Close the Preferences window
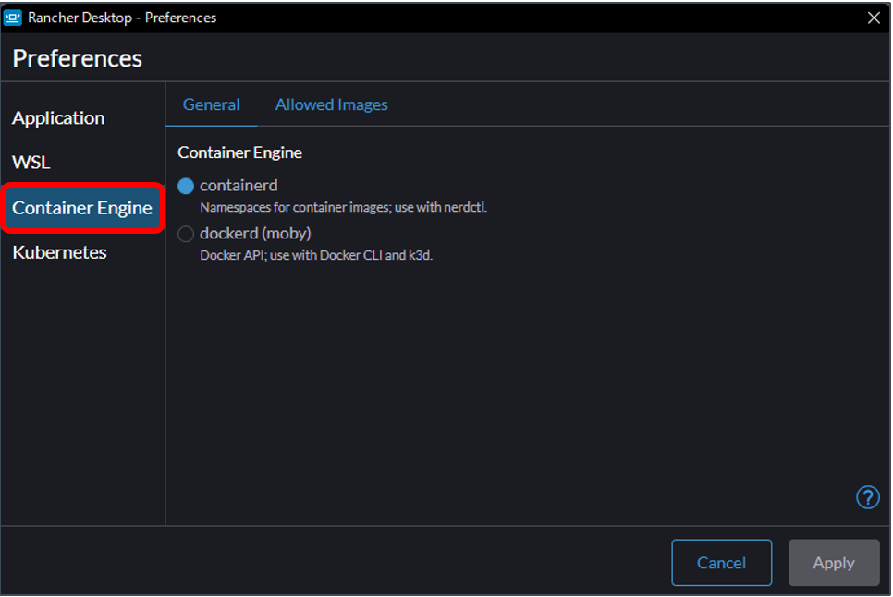893x597 pixels. point(874,18)
